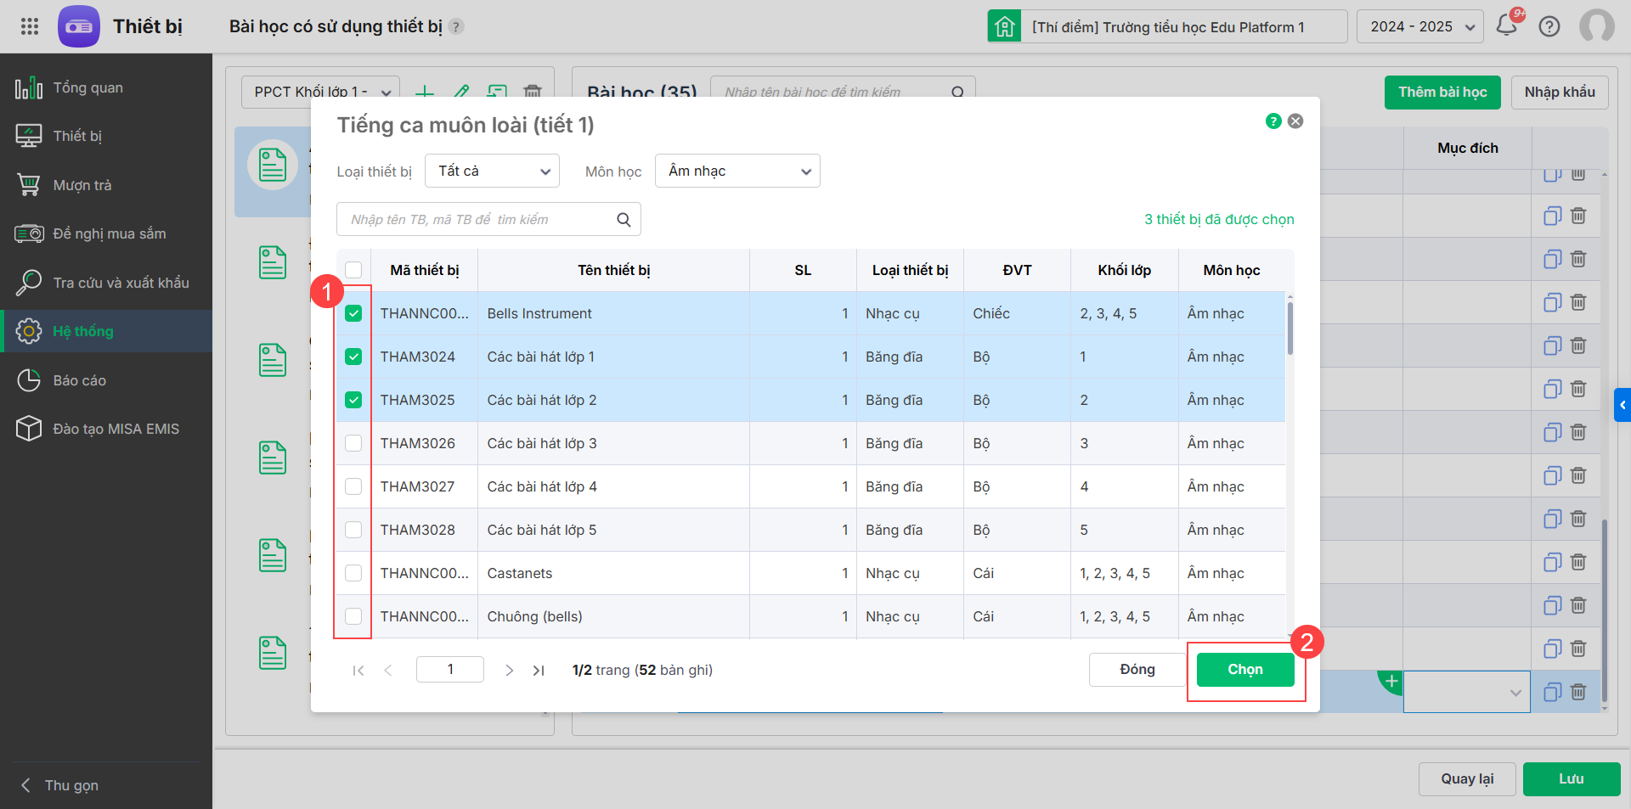Screen dimensions: 1631x809
Task: Toggle the select-all header checkbox
Action: point(353,270)
